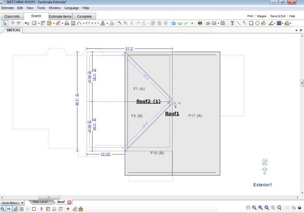Screen dimensions: 304x213
Task: Select the Text tool (T icon)
Action: tap(232, 23)
